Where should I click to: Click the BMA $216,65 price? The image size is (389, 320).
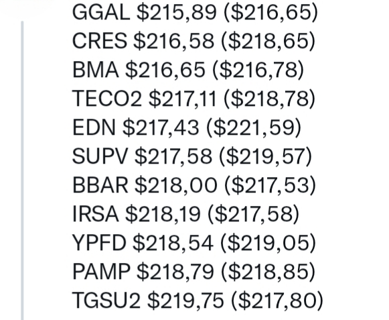click(165, 70)
